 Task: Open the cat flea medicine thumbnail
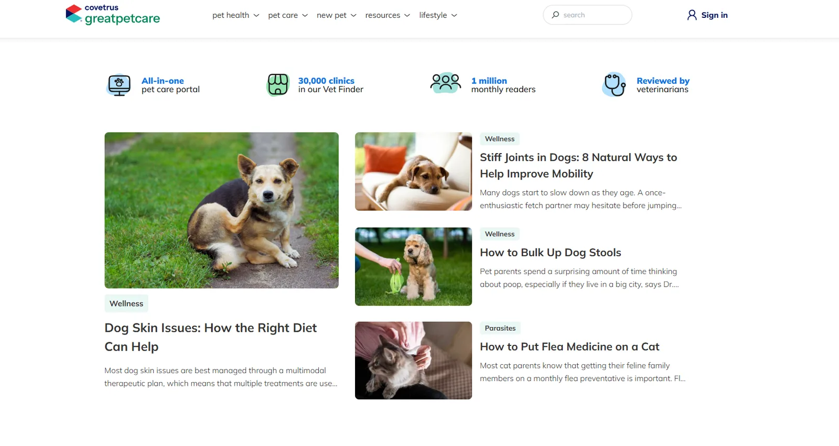tap(413, 361)
